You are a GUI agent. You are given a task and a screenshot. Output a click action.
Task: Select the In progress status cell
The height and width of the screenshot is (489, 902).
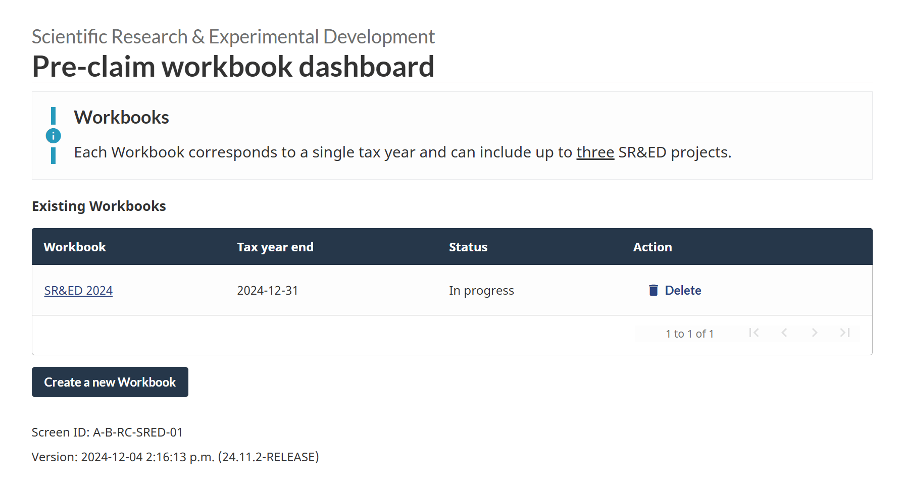481,291
